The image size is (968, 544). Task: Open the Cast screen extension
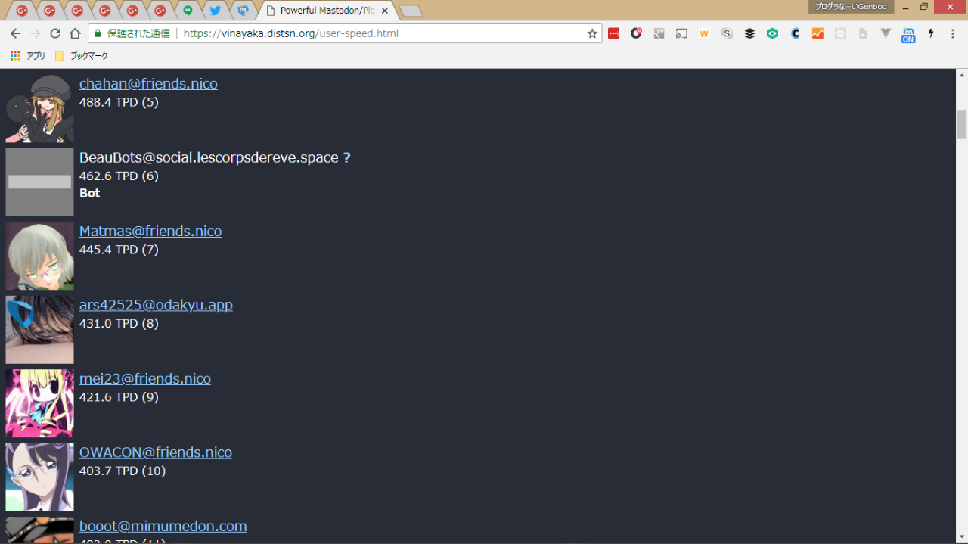[x=681, y=33]
